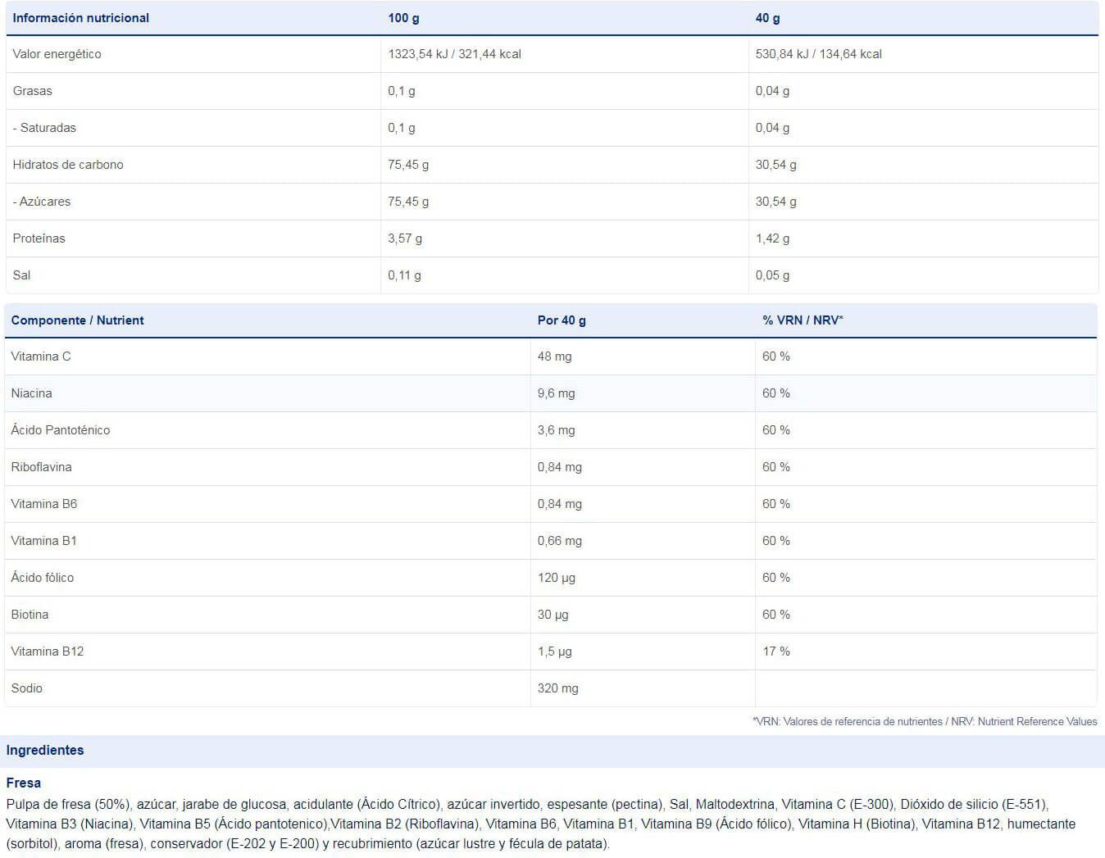Click the 1323,54 kJ / 321,44 kcal value
Image resolution: width=1105 pixels, height=858 pixels.
pyautogui.click(x=454, y=54)
